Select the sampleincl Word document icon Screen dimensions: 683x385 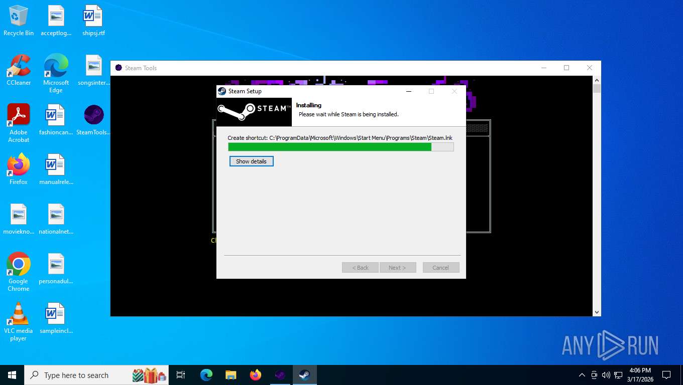point(56,318)
